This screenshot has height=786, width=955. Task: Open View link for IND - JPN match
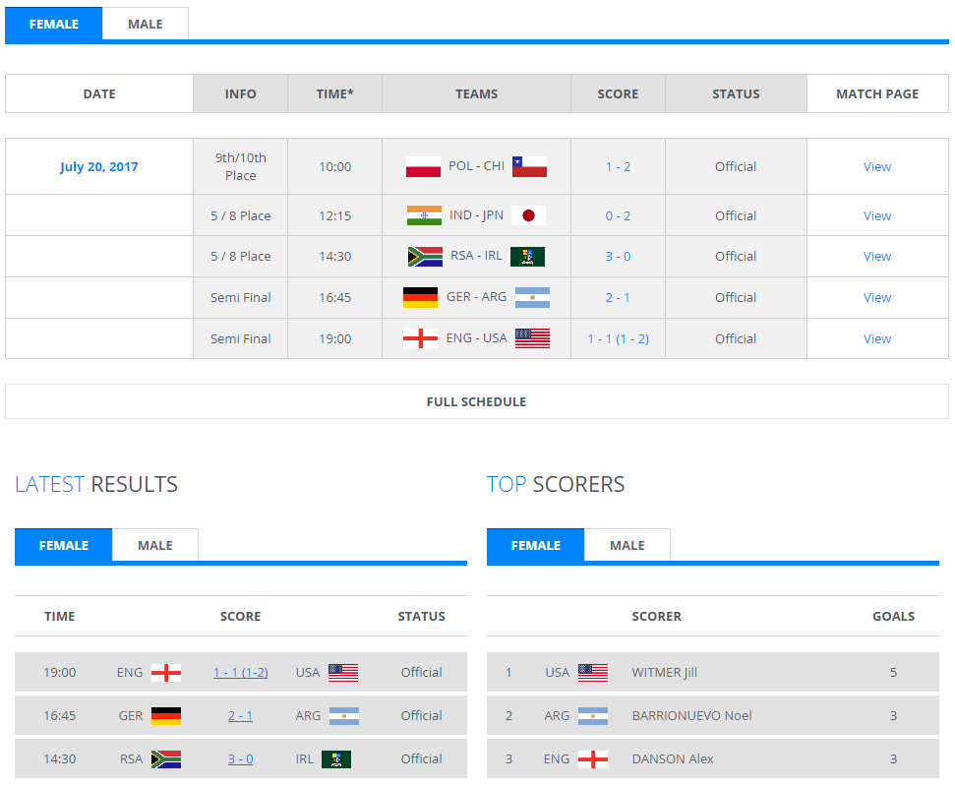(x=877, y=215)
